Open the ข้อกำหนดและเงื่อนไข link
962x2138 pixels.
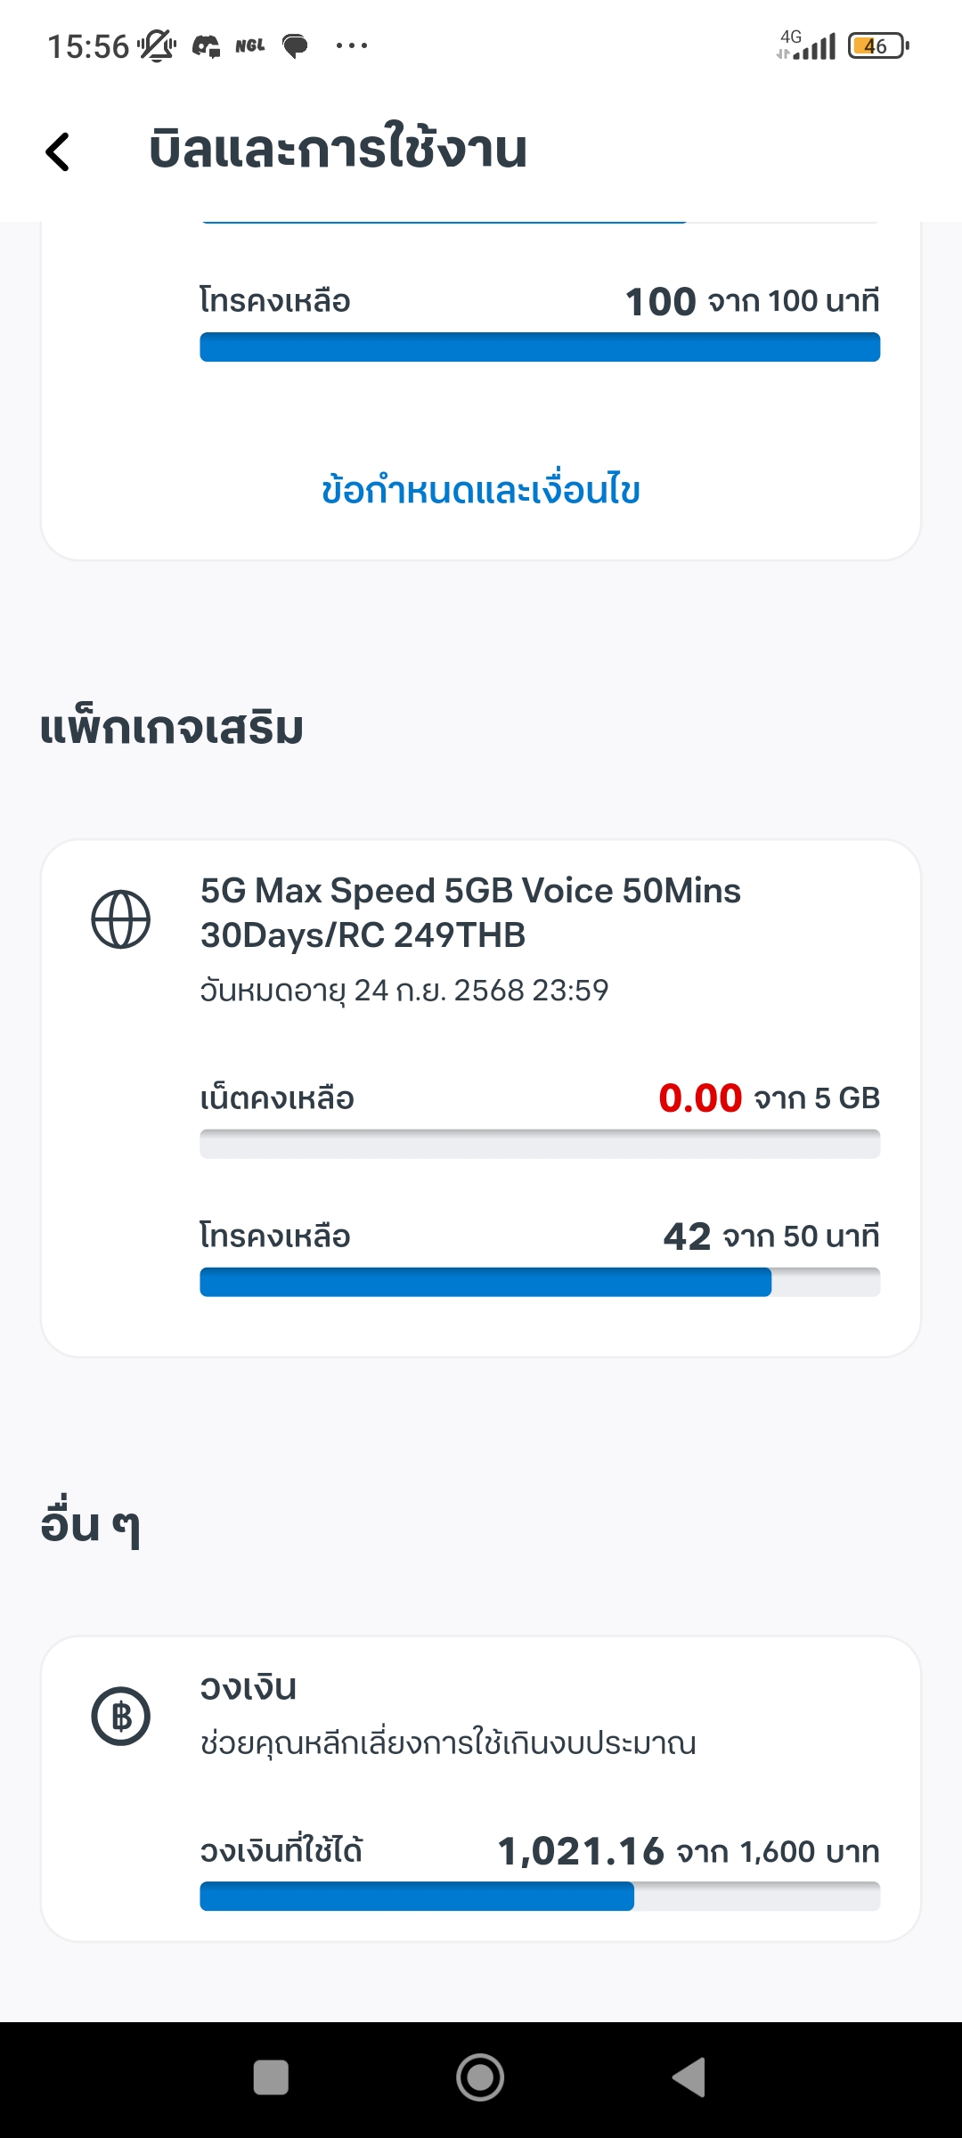[x=481, y=490]
